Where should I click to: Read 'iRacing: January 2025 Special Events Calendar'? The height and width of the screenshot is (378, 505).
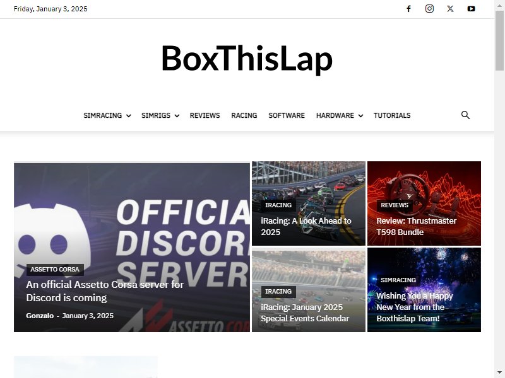305,312
